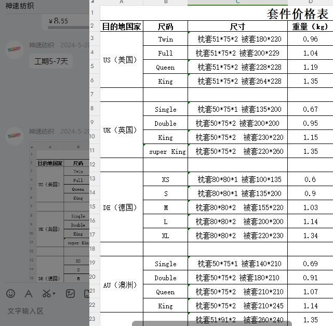Click the ¥8.55 price card
Screen dimensions: 333x326
pyautogui.click(x=65, y=21)
